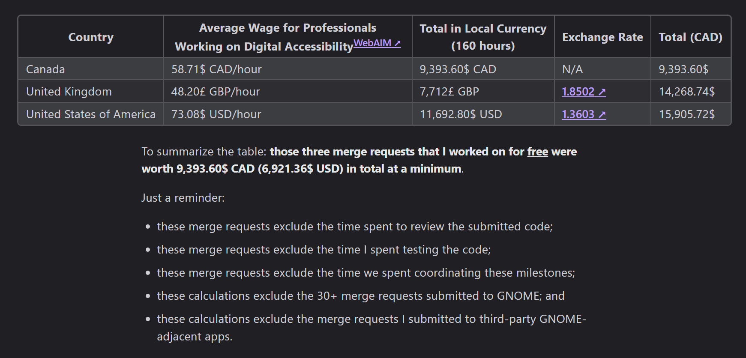746x358 pixels.
Task: Select the Canada row label
Action: tap(45, 69)
